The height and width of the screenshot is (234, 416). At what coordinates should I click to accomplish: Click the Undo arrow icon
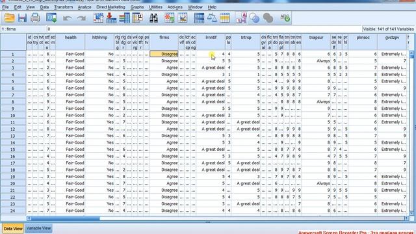point(68,18)
